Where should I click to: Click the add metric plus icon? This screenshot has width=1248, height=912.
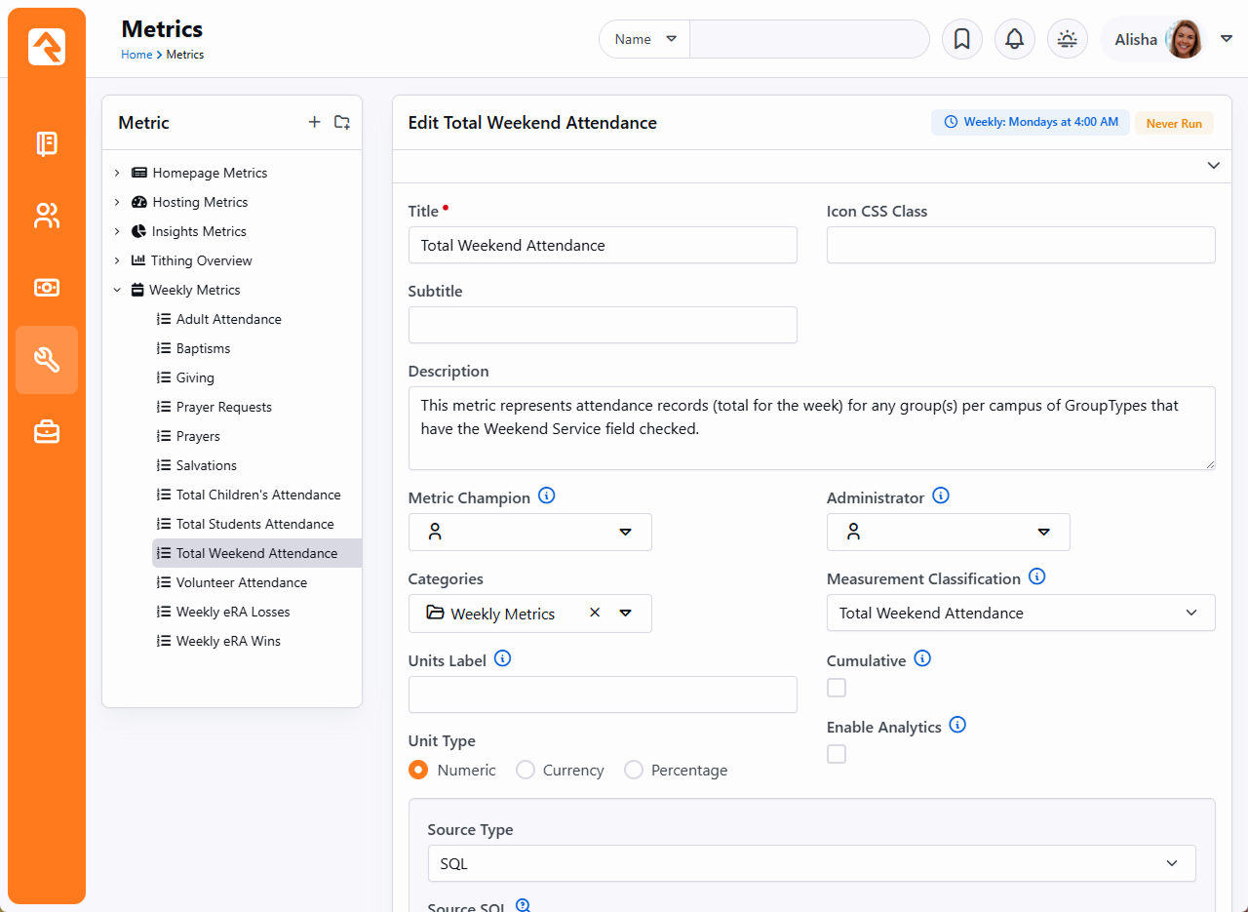click(x=314, y=122)
